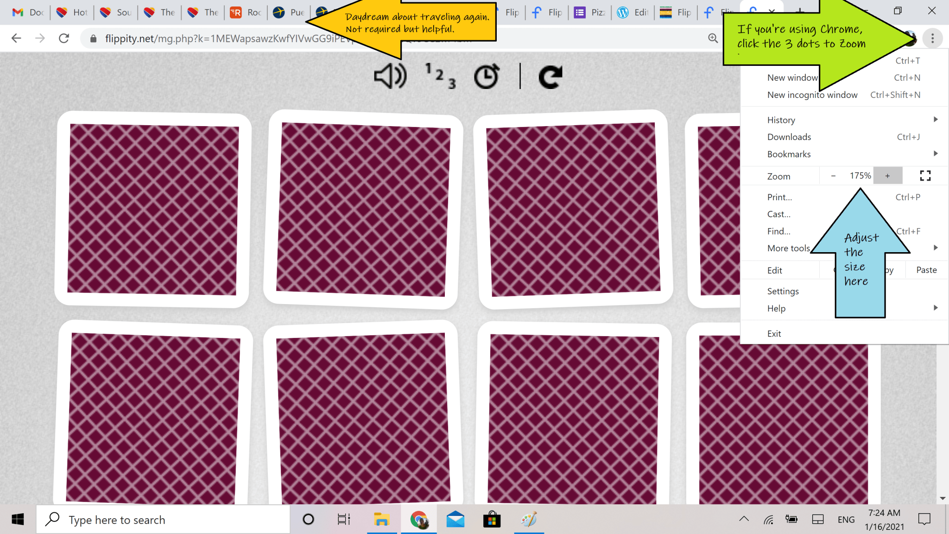Increase zoom above 175% with the plus control

(x=887, y=176)
